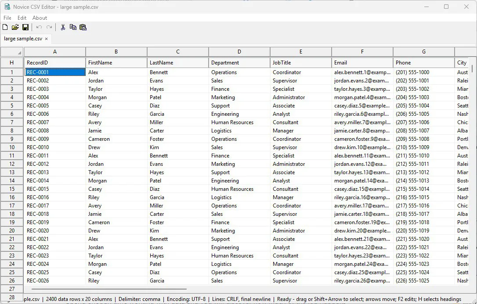The height and width of the screenshot is (304, 477).
Task: Click the Department heading cell
Action: 239,63
